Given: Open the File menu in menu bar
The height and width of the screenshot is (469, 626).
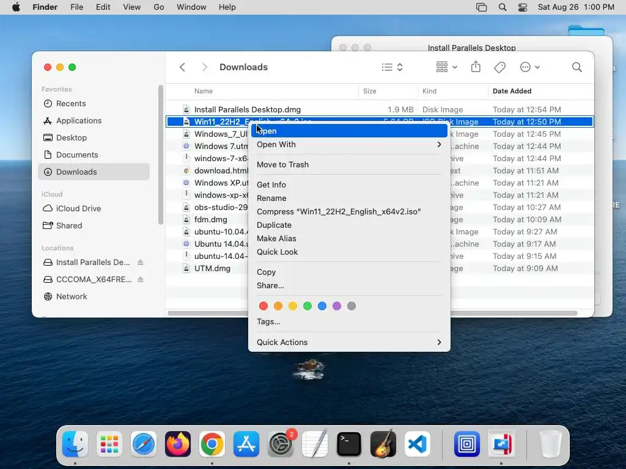Looking at the screenshot, I should point(76,7).
